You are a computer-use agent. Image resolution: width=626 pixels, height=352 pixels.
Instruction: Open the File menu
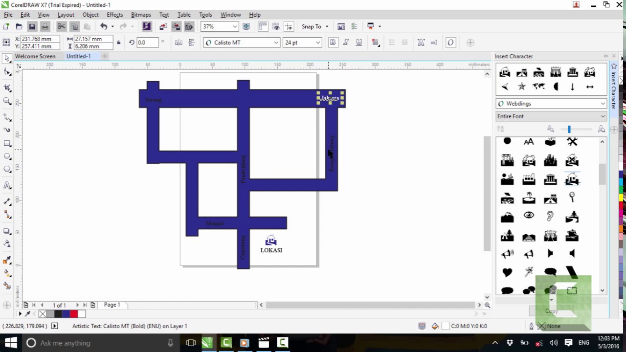coord(8,15)
